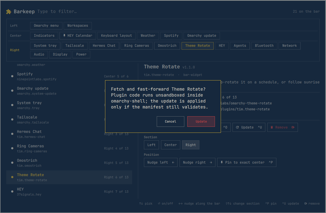Click the refresh icon on the Update button
The width and height of the screenshot is (326, 213).
(237, 127)
